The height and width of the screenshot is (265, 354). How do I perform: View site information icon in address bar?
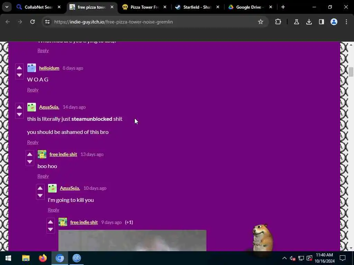[x=47, y=22]
